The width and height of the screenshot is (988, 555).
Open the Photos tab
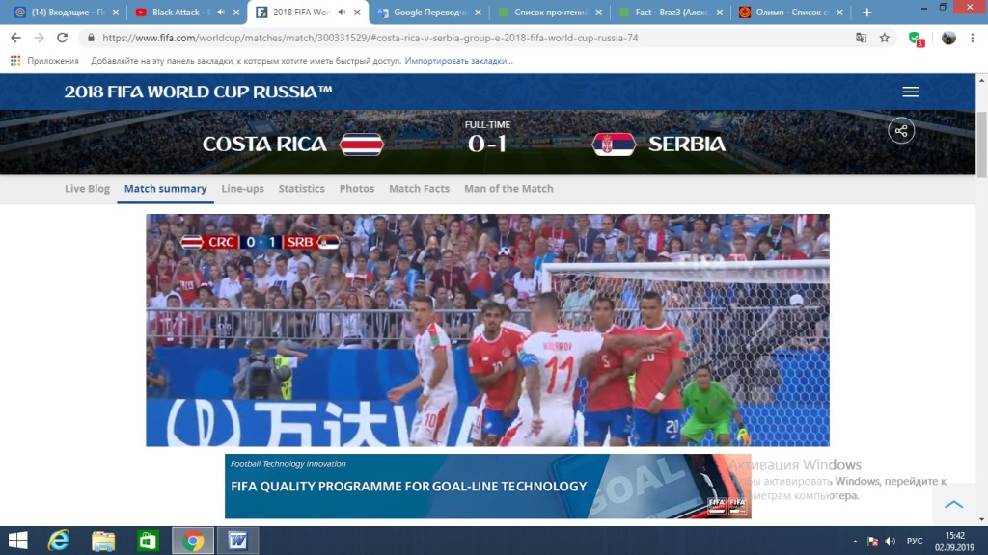(357, 188)
